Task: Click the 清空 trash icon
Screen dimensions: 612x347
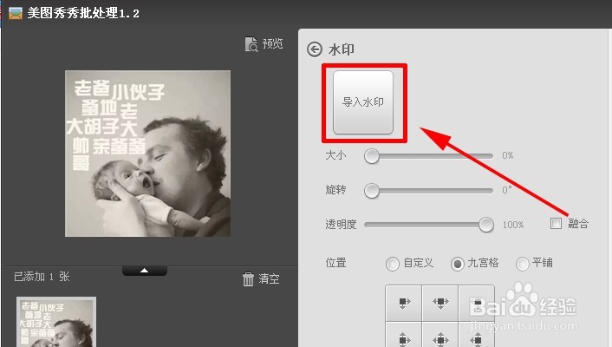Action: [248, 279]
